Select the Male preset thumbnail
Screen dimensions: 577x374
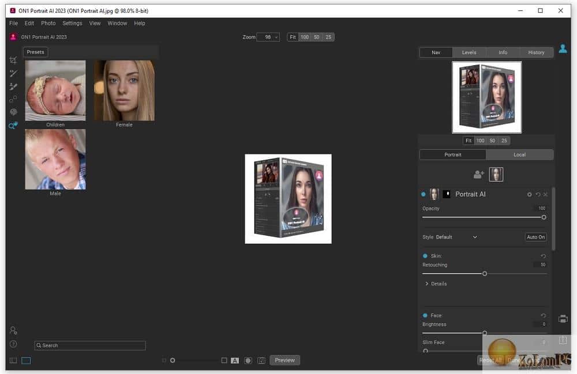(x=55, y=159)
